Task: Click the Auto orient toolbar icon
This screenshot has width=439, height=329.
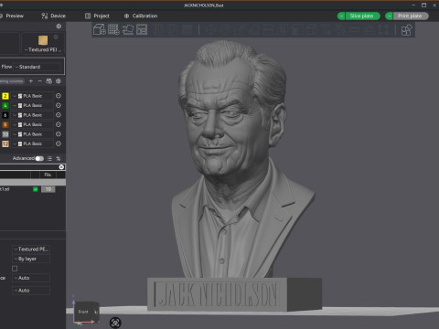Action: [128, 29]
